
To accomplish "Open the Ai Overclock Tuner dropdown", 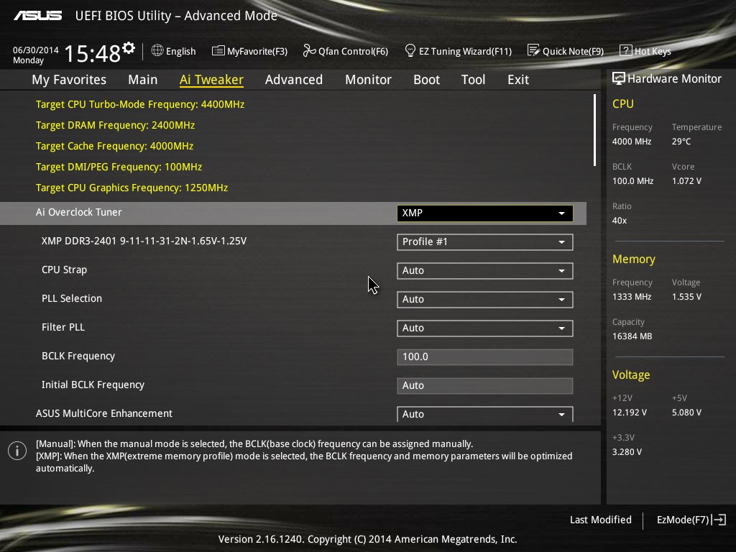I will tap(484, 213).
